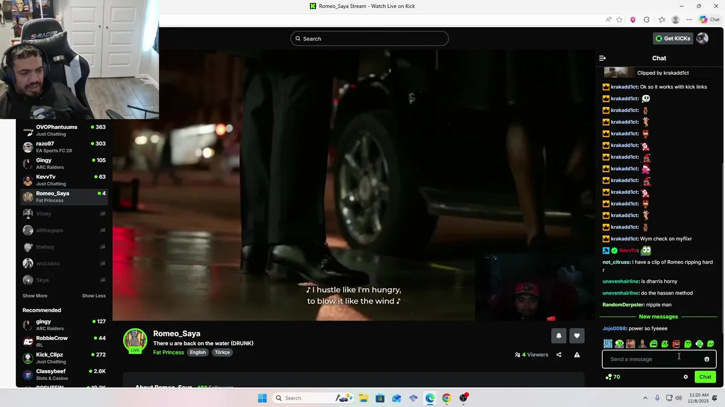Open OBS Studio from taskbar
This screenshot has height=407, width=725.
click(x=463, y=398)
